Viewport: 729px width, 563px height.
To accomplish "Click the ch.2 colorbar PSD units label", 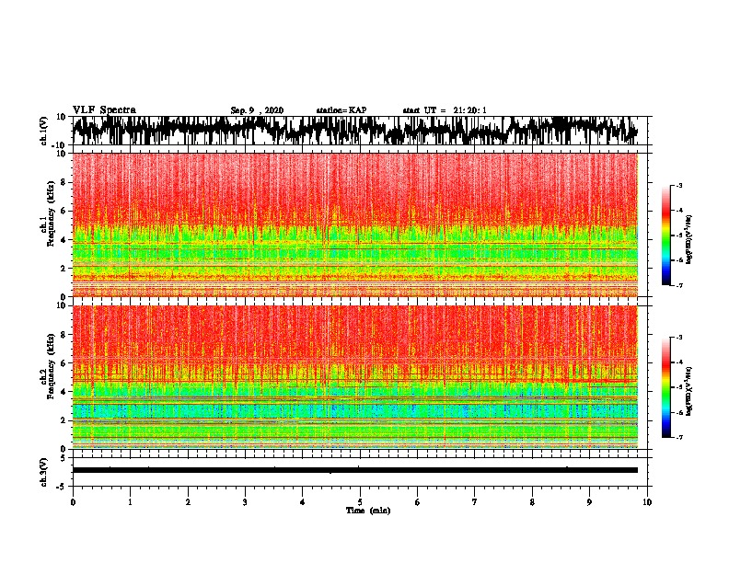I will pyautogui.click(x=689, y=391).
